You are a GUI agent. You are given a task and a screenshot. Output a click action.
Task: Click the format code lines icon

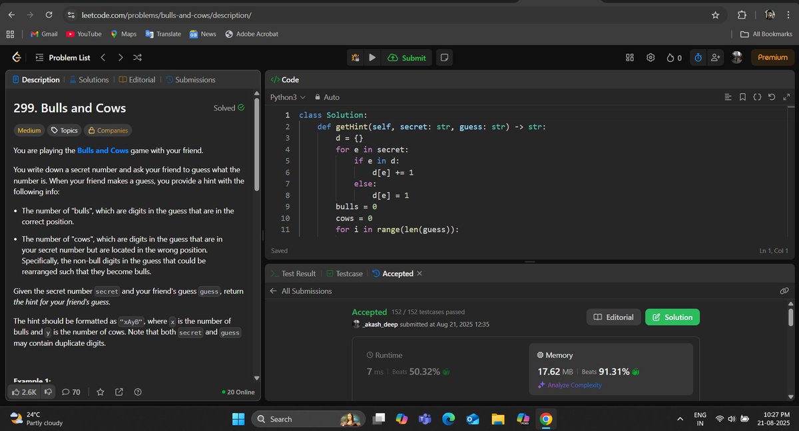point(728,98)
